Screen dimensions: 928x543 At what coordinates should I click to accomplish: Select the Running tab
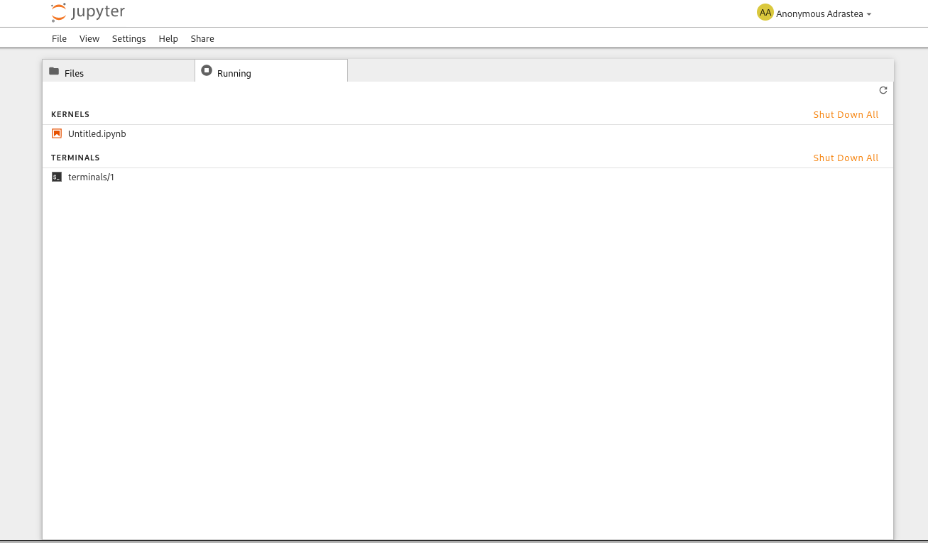coord(271,71)
